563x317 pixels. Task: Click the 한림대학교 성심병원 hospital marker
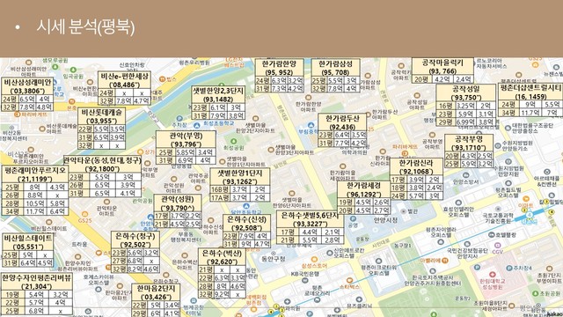pos(493,275)
